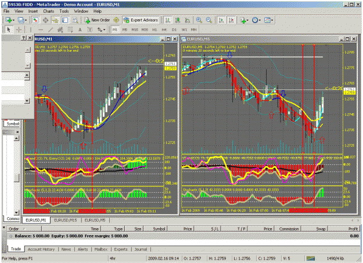Screen dimensions: 363x263
Task: Switch timeframe to H4
Action: click(x=164, y=30)
